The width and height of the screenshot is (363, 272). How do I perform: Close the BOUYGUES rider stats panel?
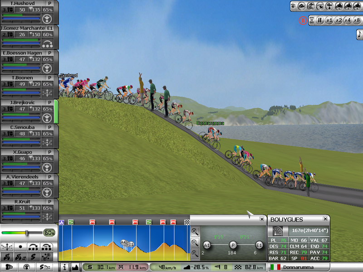click(325, 219)
